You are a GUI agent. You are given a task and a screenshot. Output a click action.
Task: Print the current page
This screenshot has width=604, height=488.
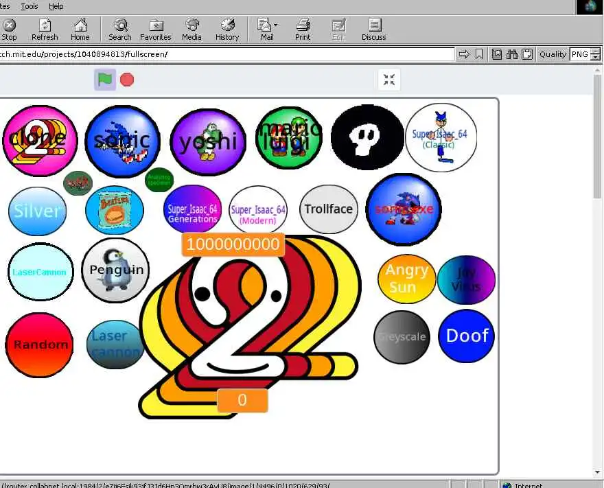(x=303, y=30)
